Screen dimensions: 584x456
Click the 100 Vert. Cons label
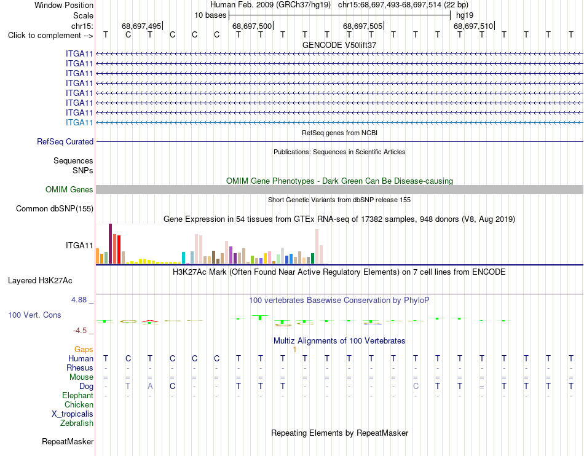pos(34,315)
